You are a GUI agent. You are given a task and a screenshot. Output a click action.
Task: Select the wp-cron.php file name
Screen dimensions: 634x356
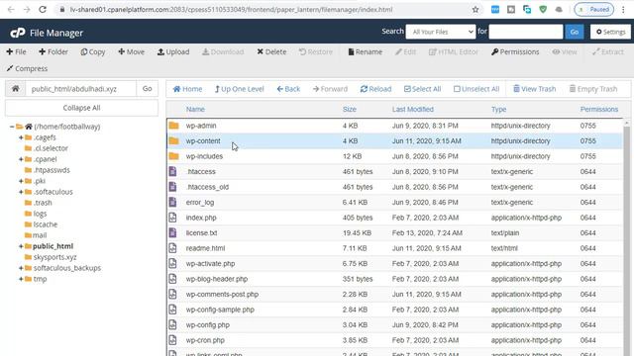point(205,340)
